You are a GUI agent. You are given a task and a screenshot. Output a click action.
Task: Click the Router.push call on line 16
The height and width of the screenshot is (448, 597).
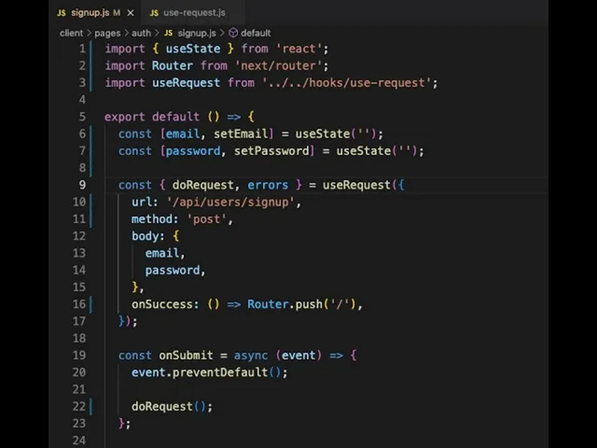[285, 304]
